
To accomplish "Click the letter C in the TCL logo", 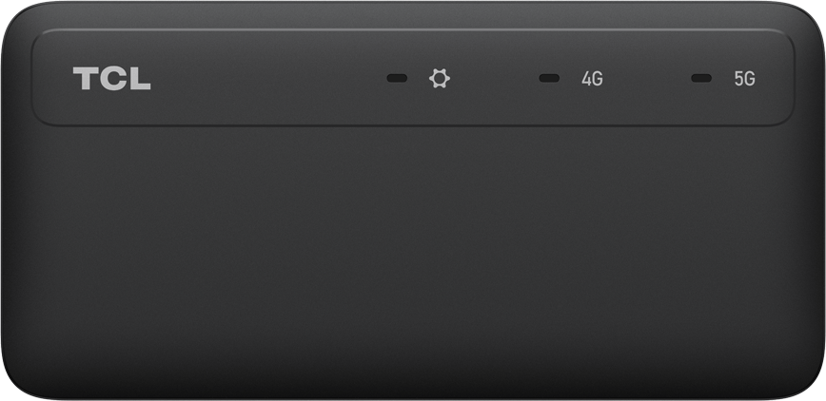I will 111,79.
